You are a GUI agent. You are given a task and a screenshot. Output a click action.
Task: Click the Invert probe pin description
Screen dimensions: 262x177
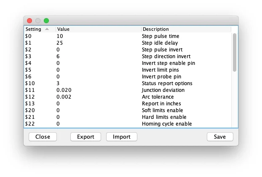(161, 77)
